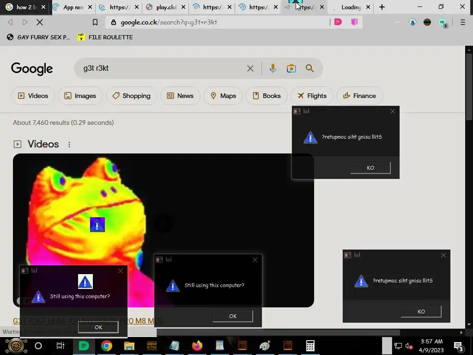Launch Firefox from the taskbar

(197, 346)
